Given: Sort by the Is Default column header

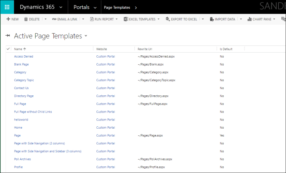Looking at the screenshot, I should pos(226,49).
